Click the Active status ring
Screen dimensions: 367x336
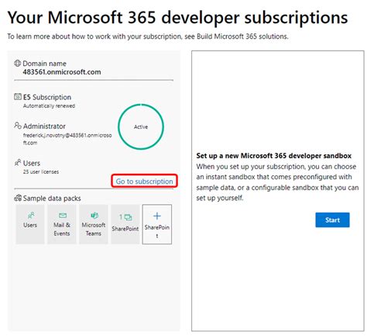[x=141, y=126]
